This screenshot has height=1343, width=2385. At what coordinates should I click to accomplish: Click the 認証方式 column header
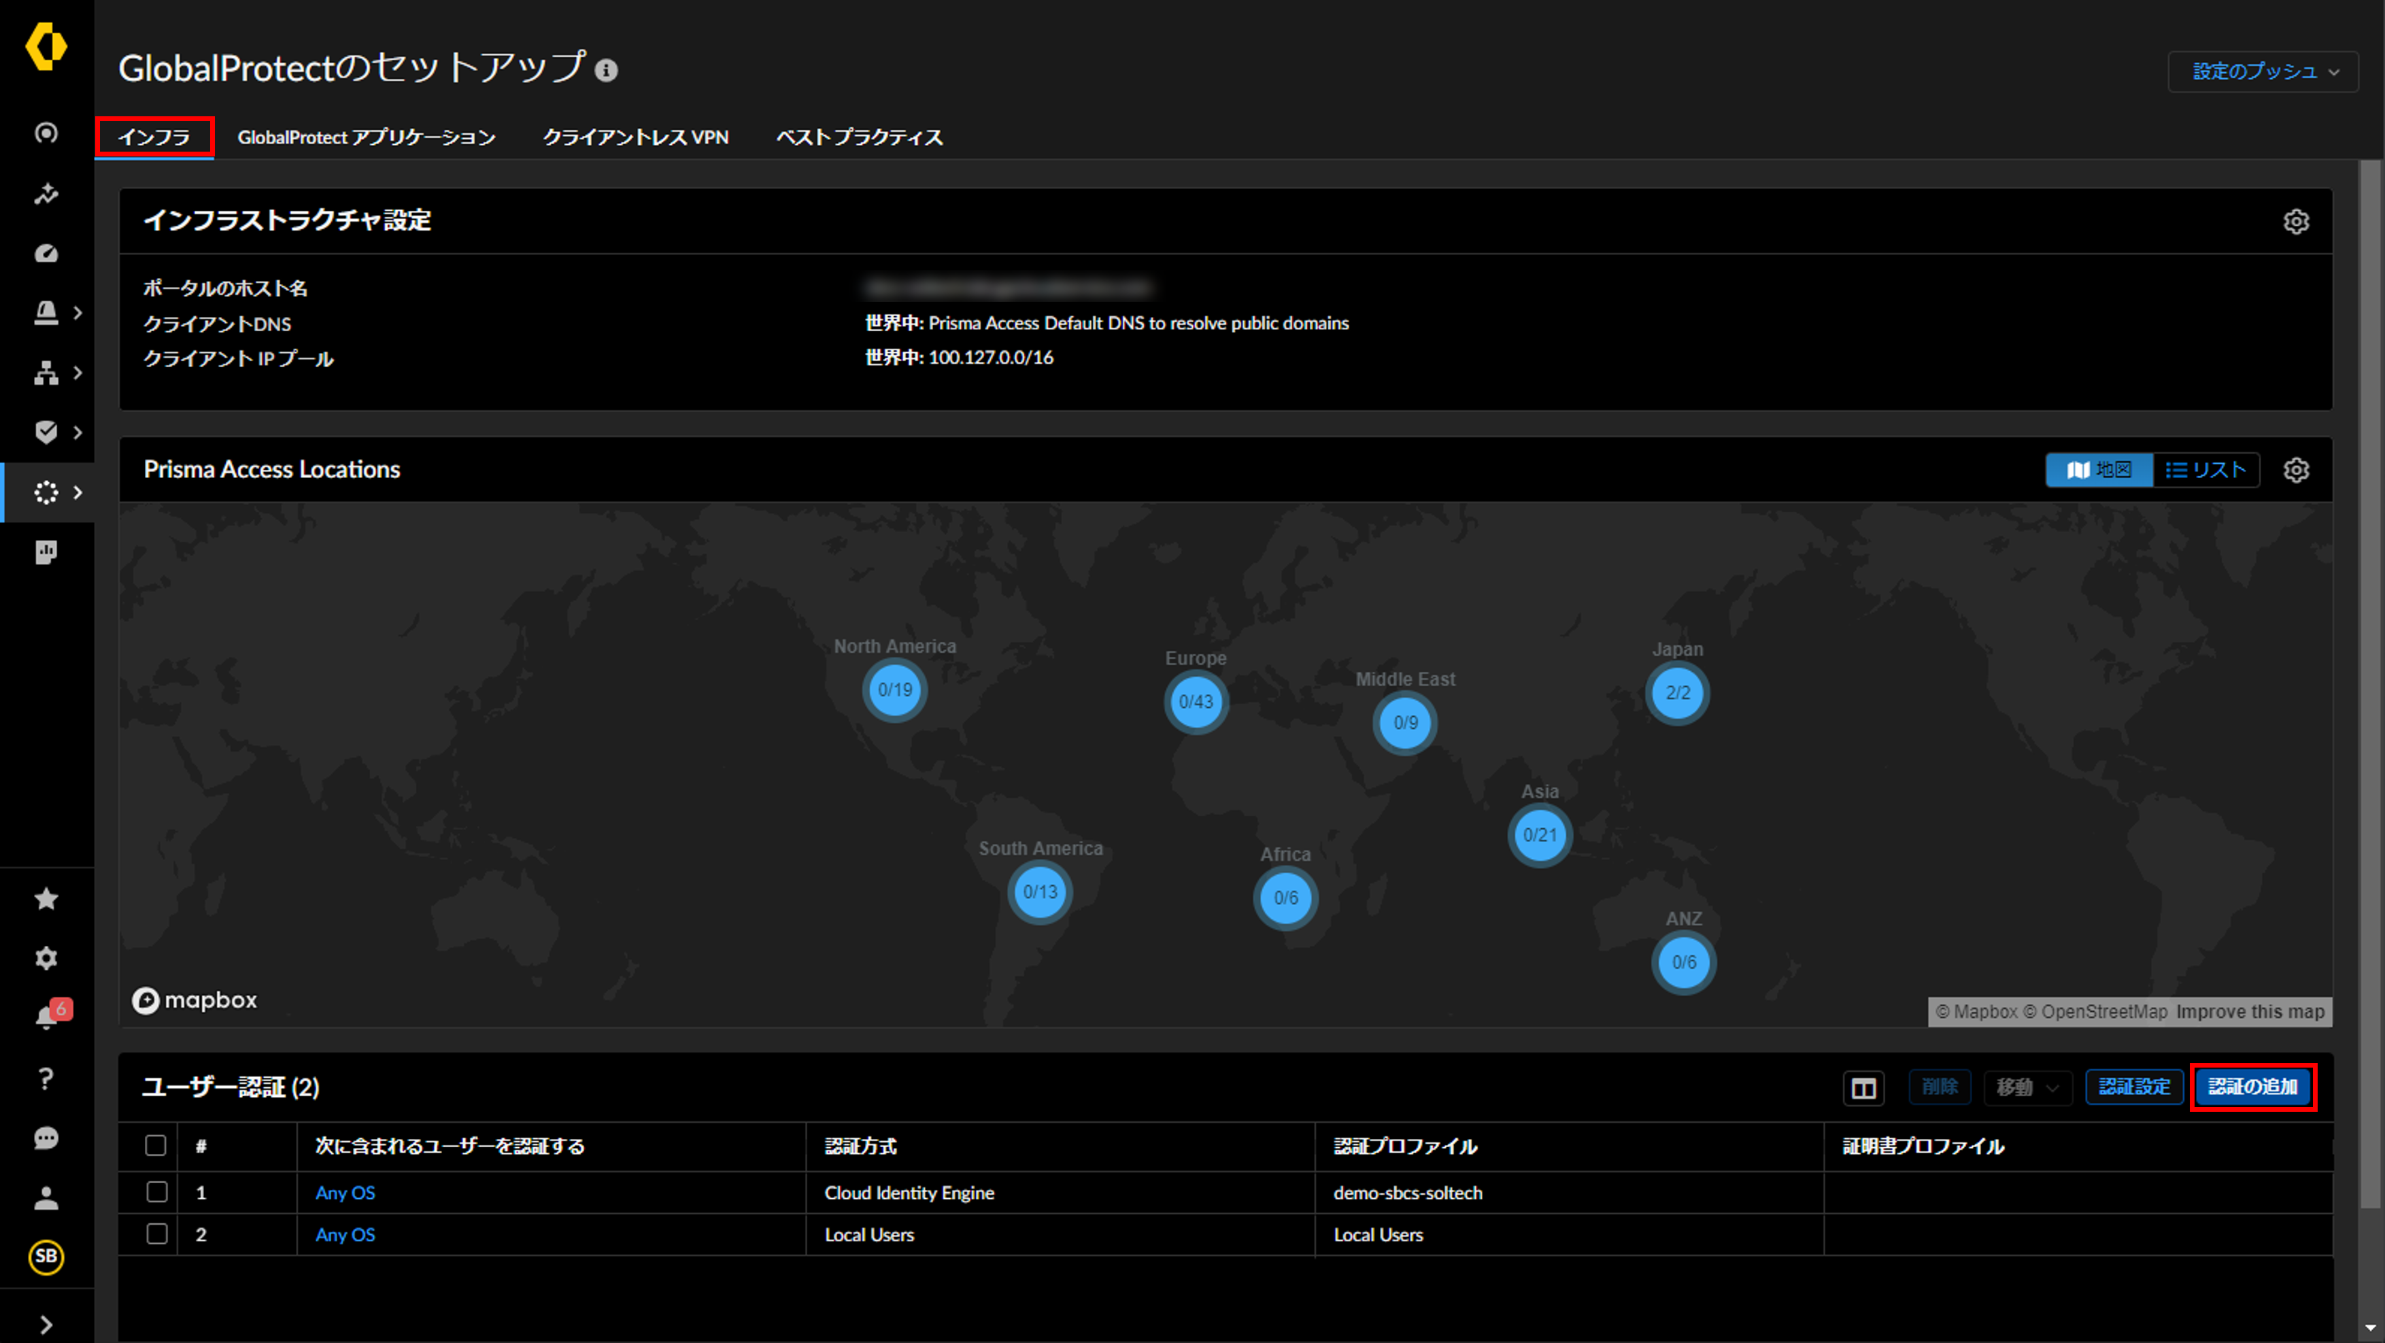point(860,1146)
